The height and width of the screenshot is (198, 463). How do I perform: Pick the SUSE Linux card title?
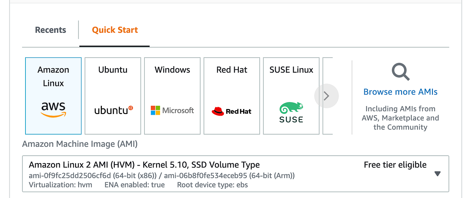[x=291, y=70]
